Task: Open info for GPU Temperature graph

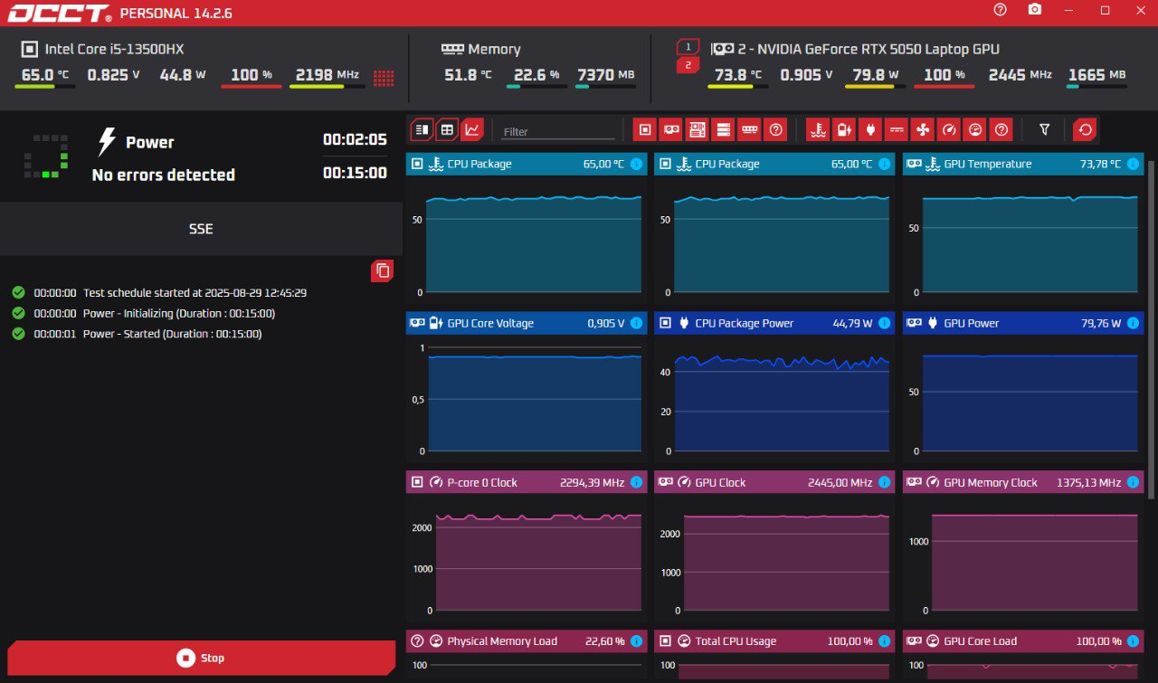Action: [x=1133, y=164]
